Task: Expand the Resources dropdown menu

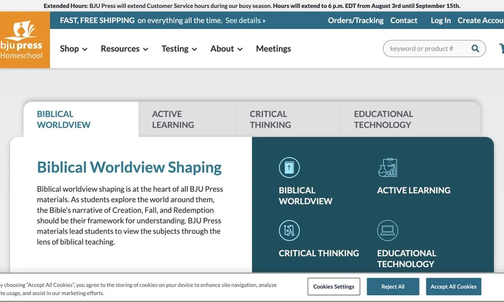Action: (x=124, y=49)
